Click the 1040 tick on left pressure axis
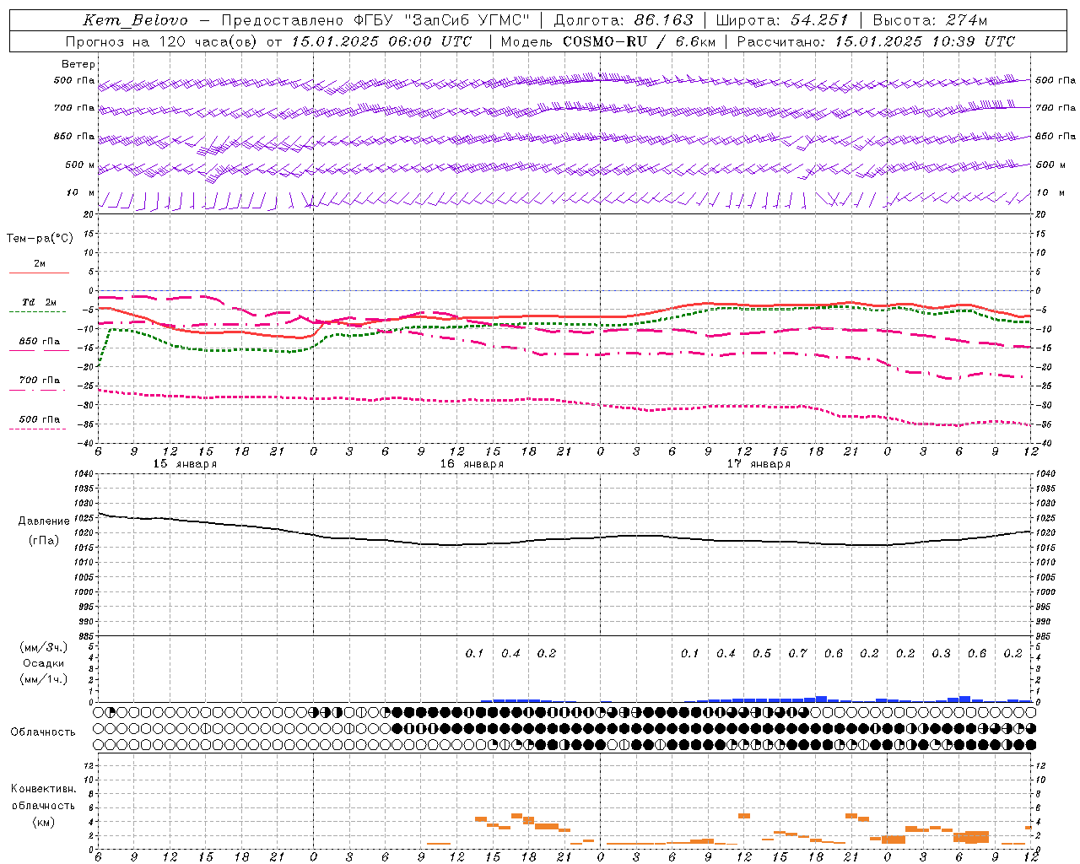 click(x=82, y=474)
